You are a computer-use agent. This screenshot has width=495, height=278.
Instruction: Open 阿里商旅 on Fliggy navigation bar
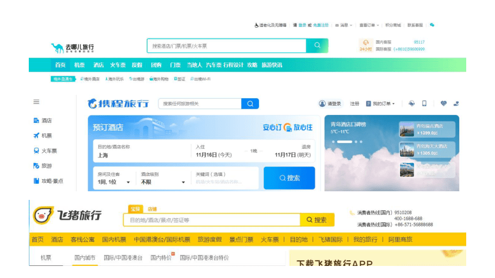(400, 240)
